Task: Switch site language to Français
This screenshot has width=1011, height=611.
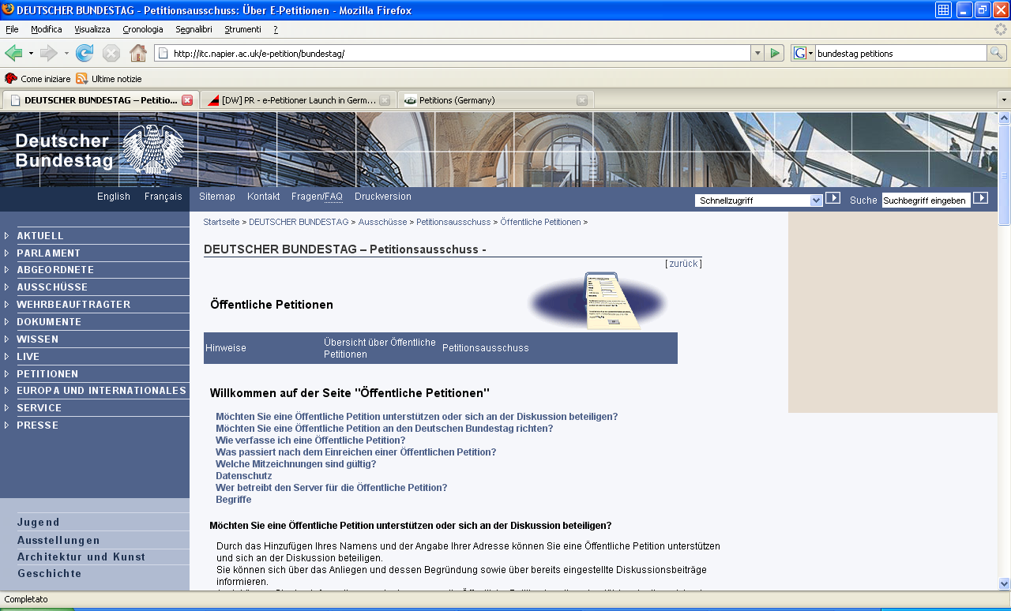Action: 163,197
